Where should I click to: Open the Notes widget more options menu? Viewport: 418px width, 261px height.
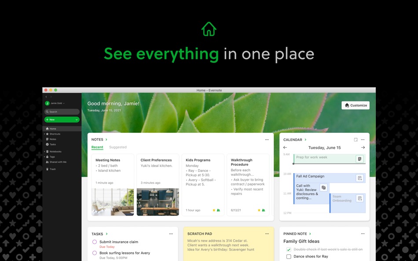[x=267, y=140]
